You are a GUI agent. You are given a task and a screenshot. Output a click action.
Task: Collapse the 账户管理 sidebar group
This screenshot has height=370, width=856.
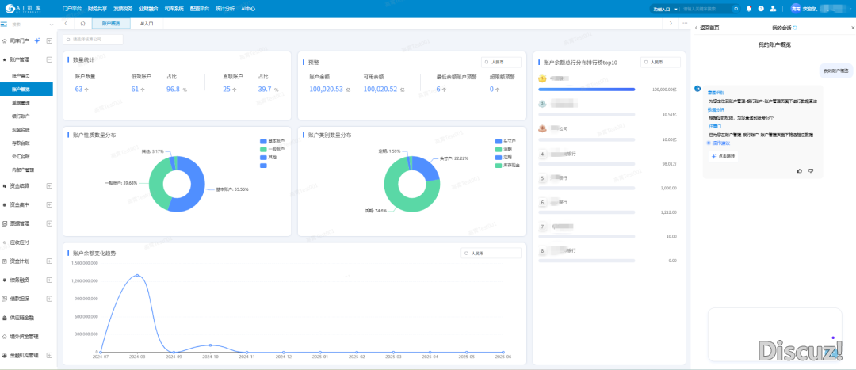pos(49,59)
